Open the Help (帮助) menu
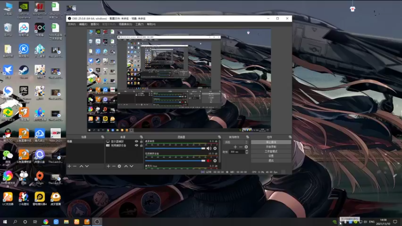Image resolution: width=402 pixels, height=226 pixels. click(151, 24)
